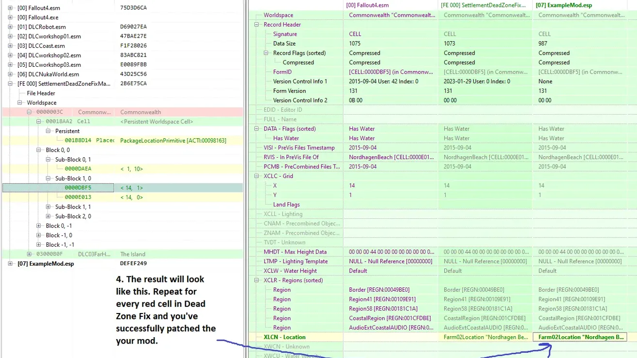The image size is (637, 358).
Task: Click the Data Size value 1075
Action: tap(355, 44)
